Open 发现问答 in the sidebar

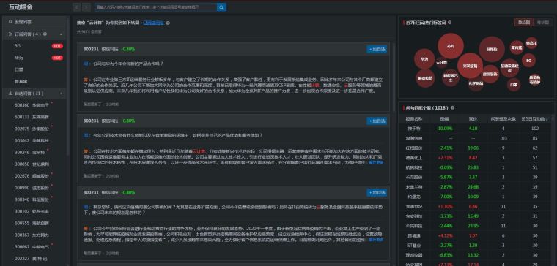pyautogui.click(x=34, y=22)
